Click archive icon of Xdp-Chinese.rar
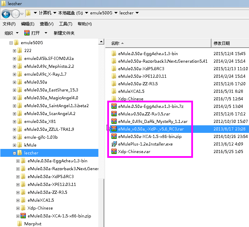The image size is (249, 227). (114, 151)
